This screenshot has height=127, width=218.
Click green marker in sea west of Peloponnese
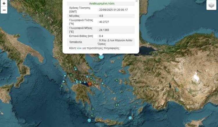click(x=62, y=86)
